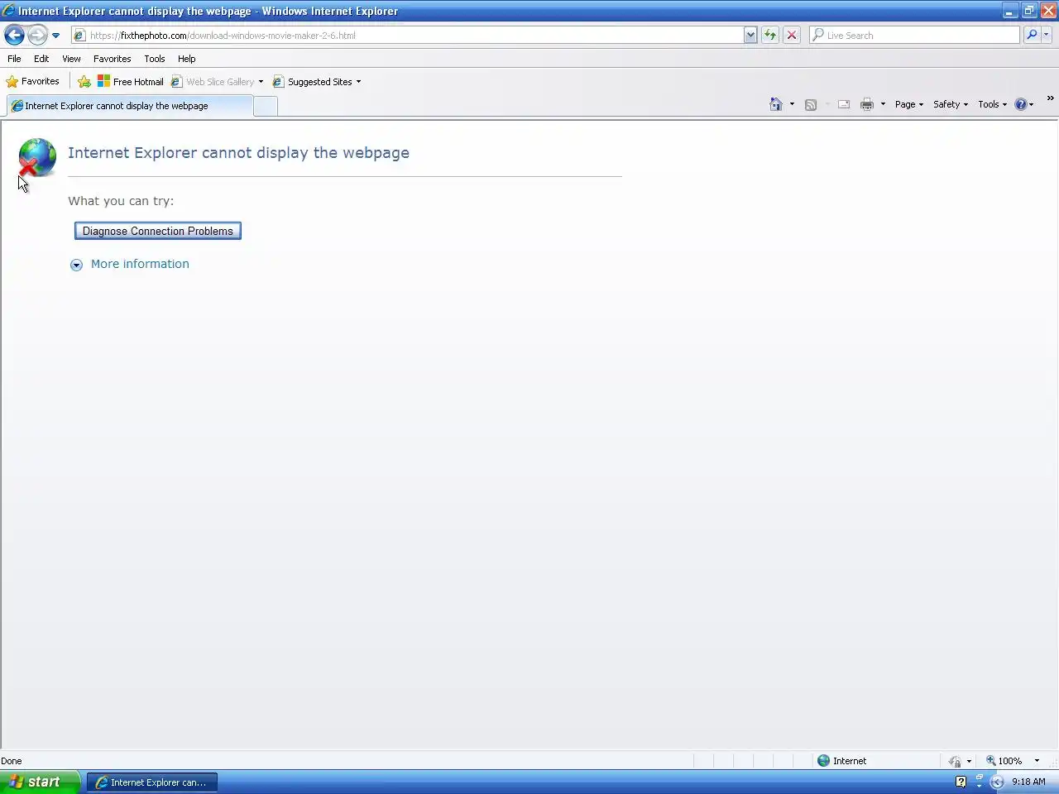
Task: Open the View menu
Action: (71, 59)
